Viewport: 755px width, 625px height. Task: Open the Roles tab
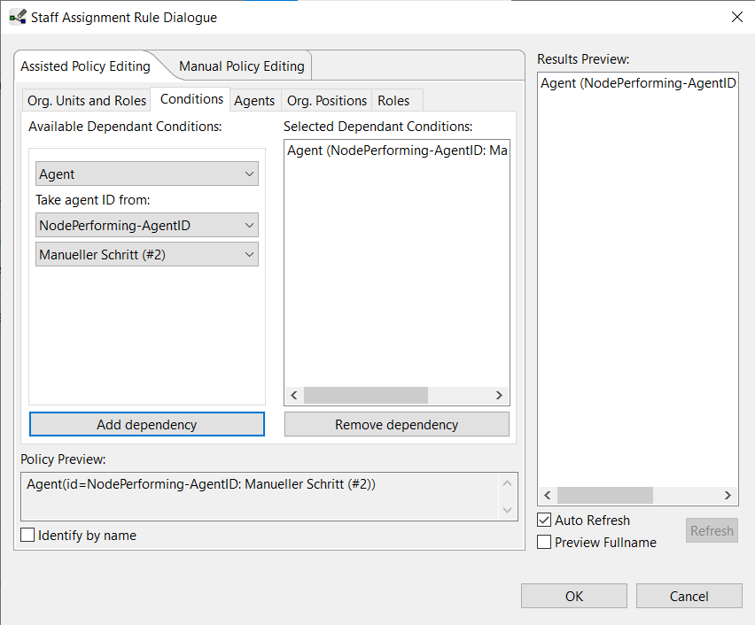(x=393, y=100)
